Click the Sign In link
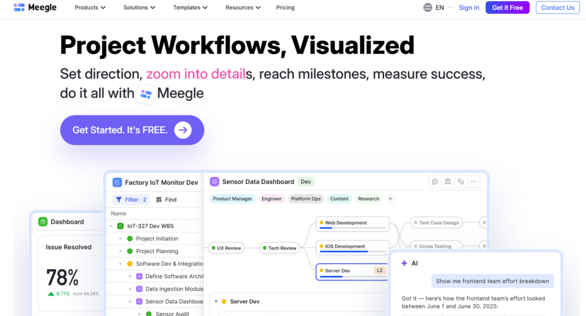 tap(469, 7)
